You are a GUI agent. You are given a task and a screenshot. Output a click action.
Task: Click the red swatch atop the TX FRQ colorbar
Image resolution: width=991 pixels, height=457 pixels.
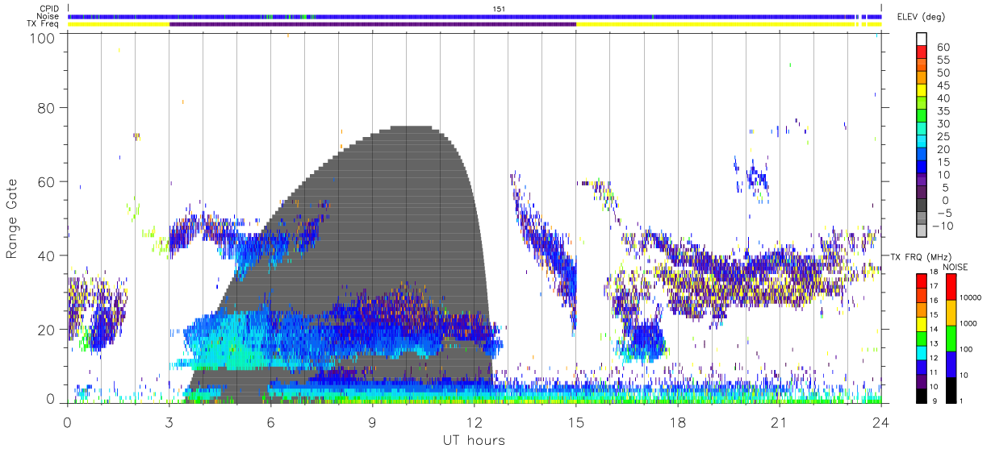(x=921, y=281)
